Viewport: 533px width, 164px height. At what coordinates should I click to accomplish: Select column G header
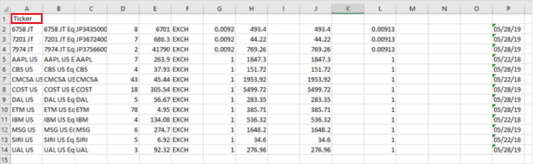219,9
